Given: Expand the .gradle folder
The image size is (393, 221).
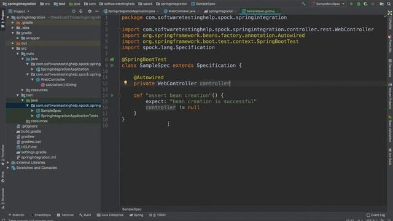Looking at the screenshot, I should coord(13,23).
